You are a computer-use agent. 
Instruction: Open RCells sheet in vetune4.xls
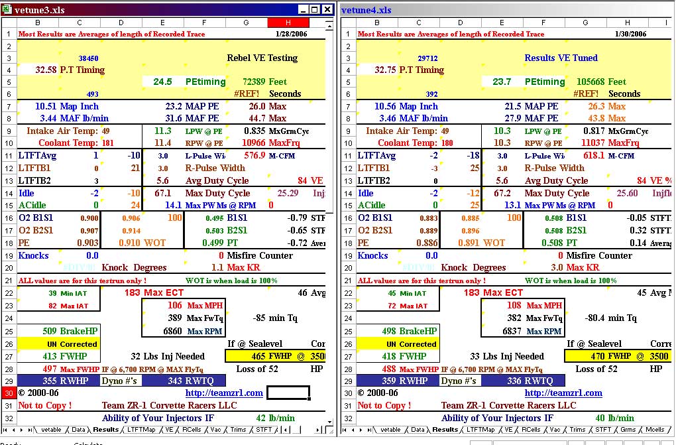pyautogui.click(x=531, y=430)
